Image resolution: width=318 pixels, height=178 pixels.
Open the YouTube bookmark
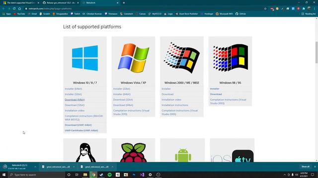[x=19, y=14]
